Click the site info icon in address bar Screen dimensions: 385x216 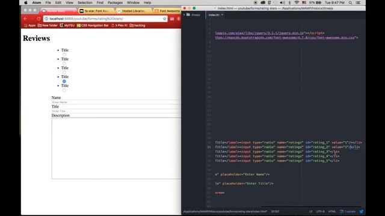tap(46, 19)
